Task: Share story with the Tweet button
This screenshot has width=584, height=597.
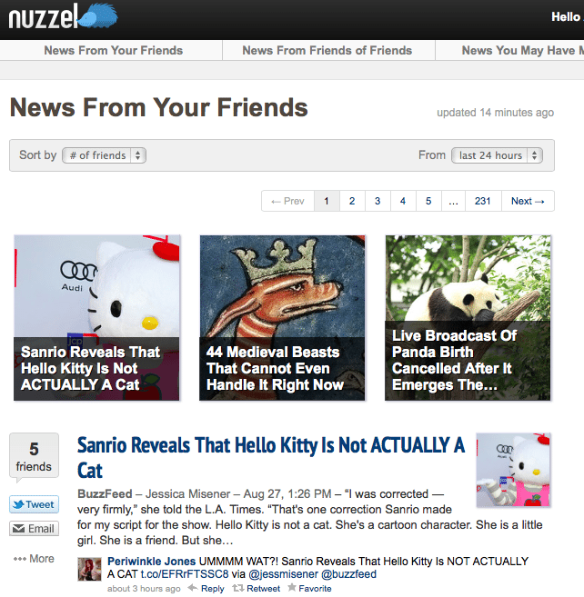Action: click(x=34, y=504)
